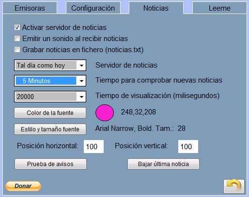Go to the Leeme tab
Viewport: 249px width, 197px height.
click(219, 8)
